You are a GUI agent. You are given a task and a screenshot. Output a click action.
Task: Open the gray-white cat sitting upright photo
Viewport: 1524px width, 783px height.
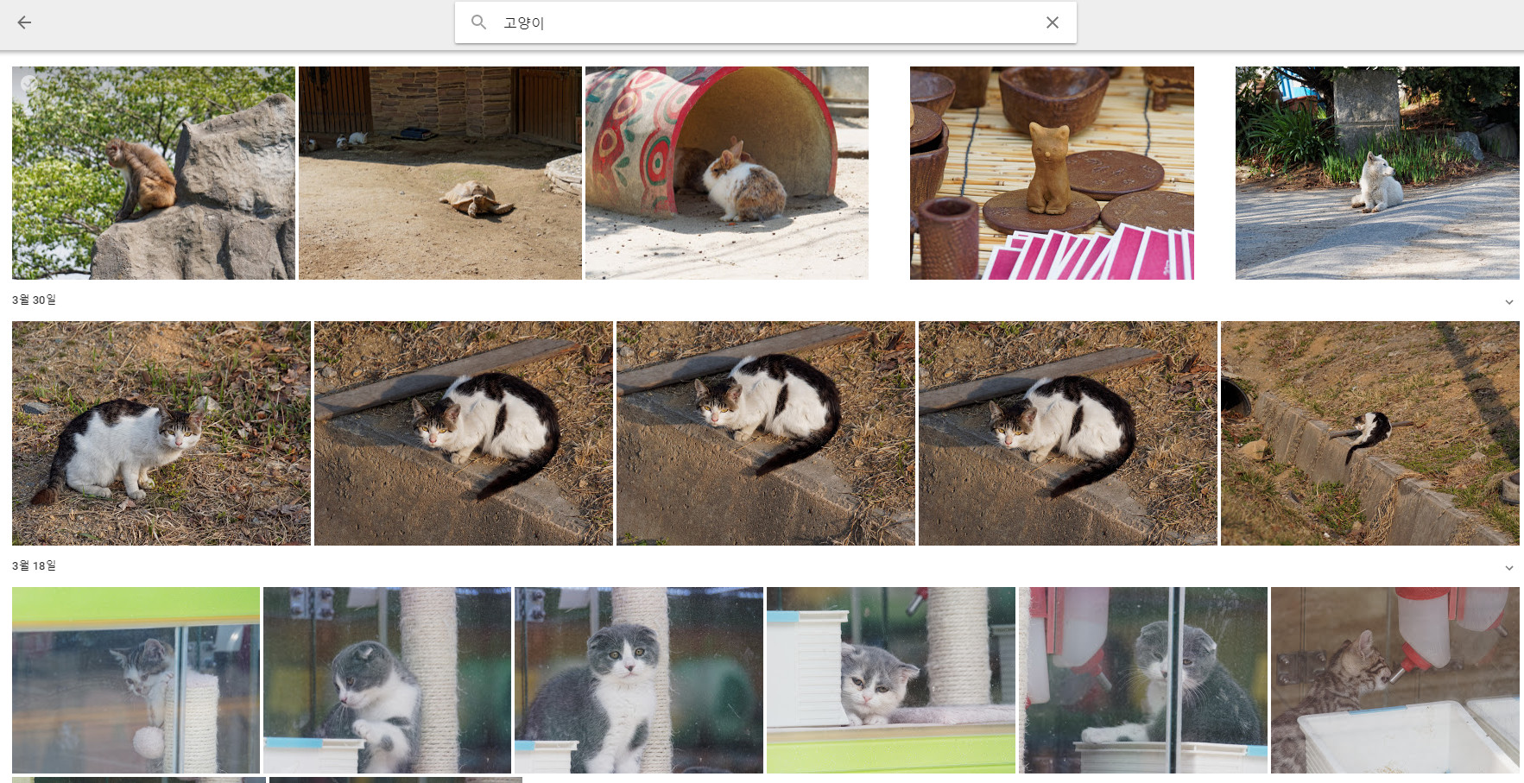pos(639,680)
